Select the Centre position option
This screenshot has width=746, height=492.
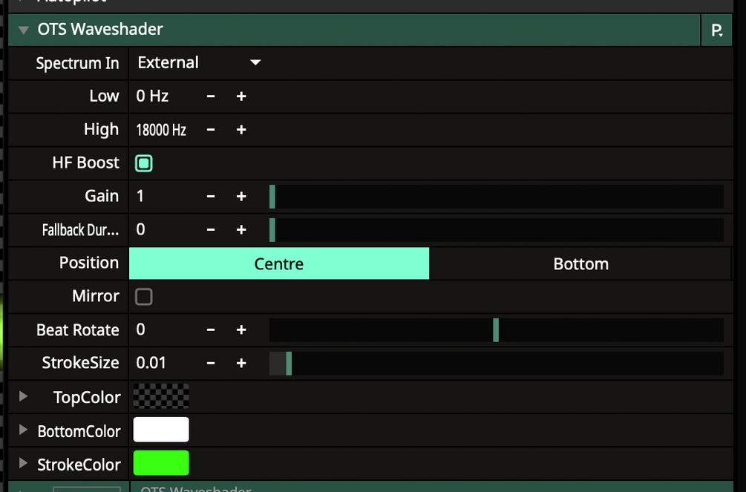click(279, 264)
